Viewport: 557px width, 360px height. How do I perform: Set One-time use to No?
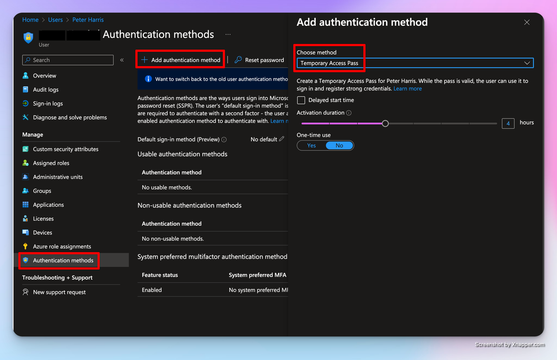(339, 145)
